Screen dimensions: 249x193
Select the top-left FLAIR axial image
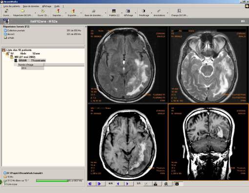127,65
